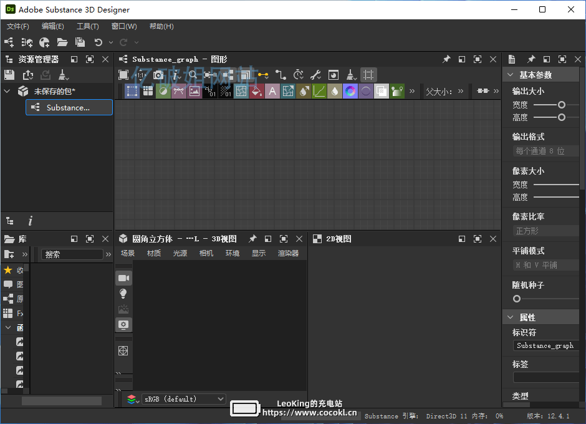Screen dimensions: 586x424
Task: Add a Bitmap node (picture icon)
Action: pyautogui.click(x=195, y=91)
